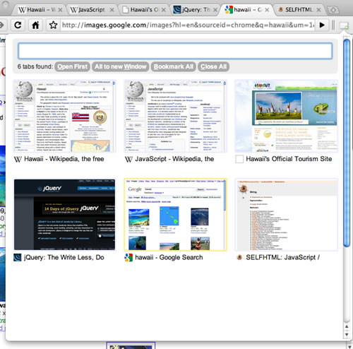Click Wikipedia favicon beside Hawaii title
Viewport: 353px width, 349px height.
point(18,160)
